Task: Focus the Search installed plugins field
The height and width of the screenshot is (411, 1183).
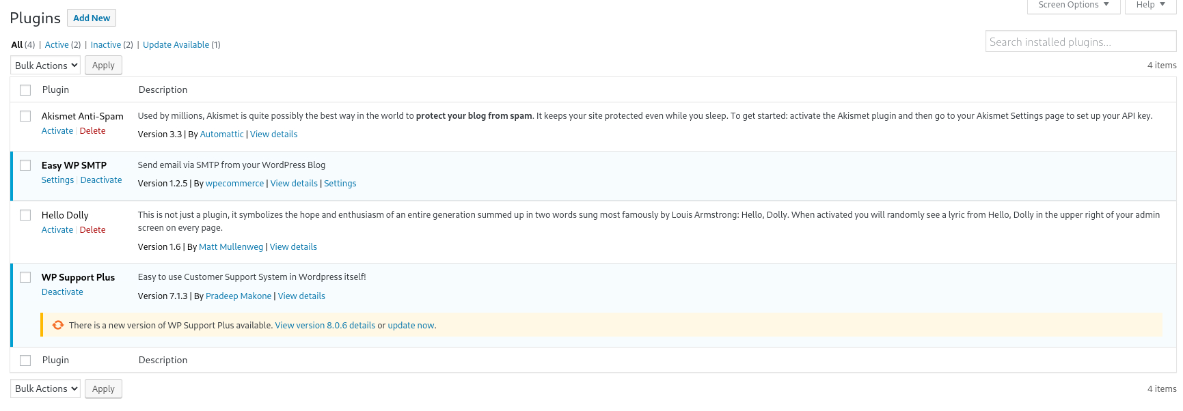Action: [x=1080, y=42]
